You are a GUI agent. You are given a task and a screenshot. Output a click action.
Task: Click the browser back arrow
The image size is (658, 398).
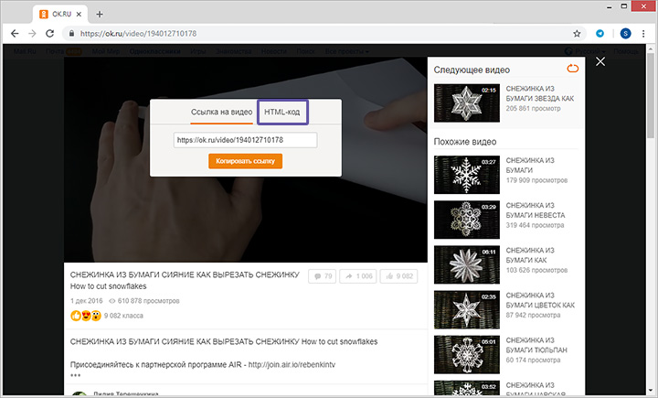pyautogui.click(x=15, y=34)
